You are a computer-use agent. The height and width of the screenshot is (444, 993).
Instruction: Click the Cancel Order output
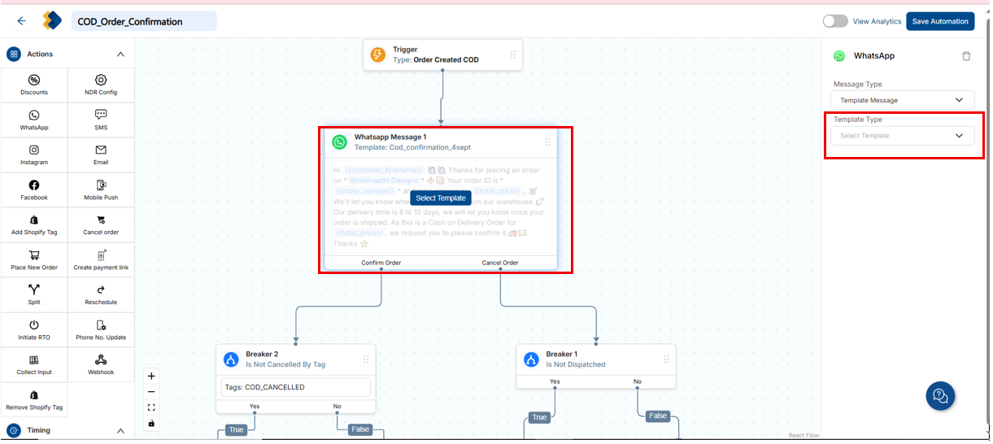pyautogui.click(x=500, y=263)
